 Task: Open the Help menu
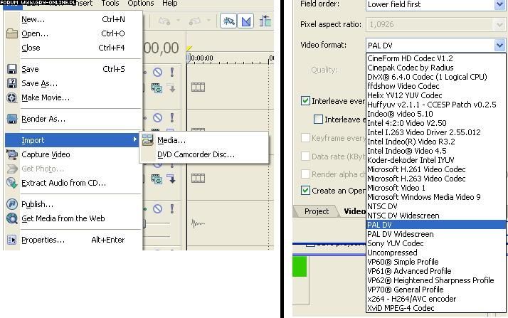tap(170, 4)
